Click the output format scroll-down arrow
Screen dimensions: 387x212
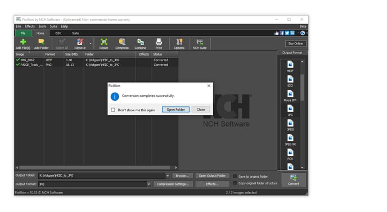pos(303,168)
